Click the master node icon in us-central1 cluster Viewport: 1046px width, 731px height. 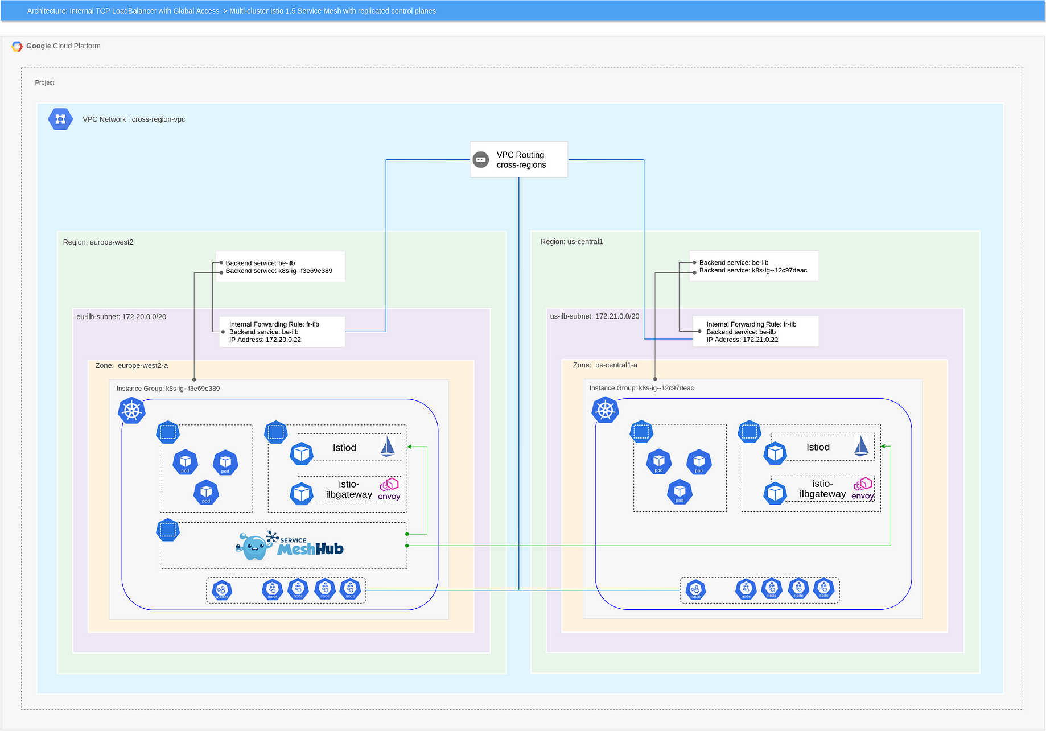pos(695,589)
